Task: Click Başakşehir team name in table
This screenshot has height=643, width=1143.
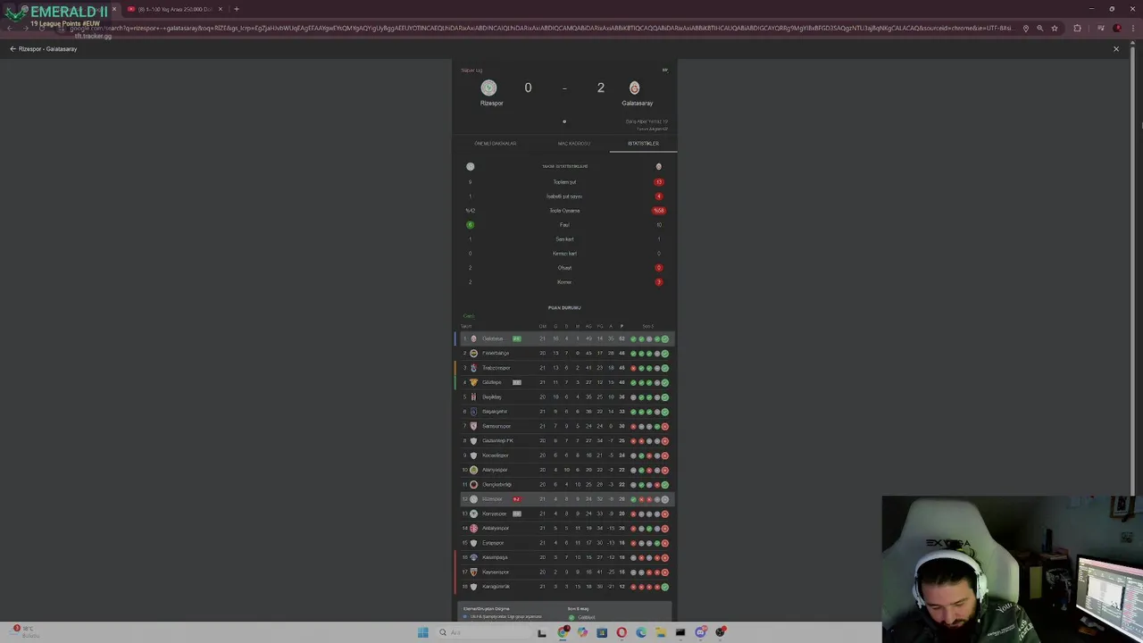Action: point(495,412)
